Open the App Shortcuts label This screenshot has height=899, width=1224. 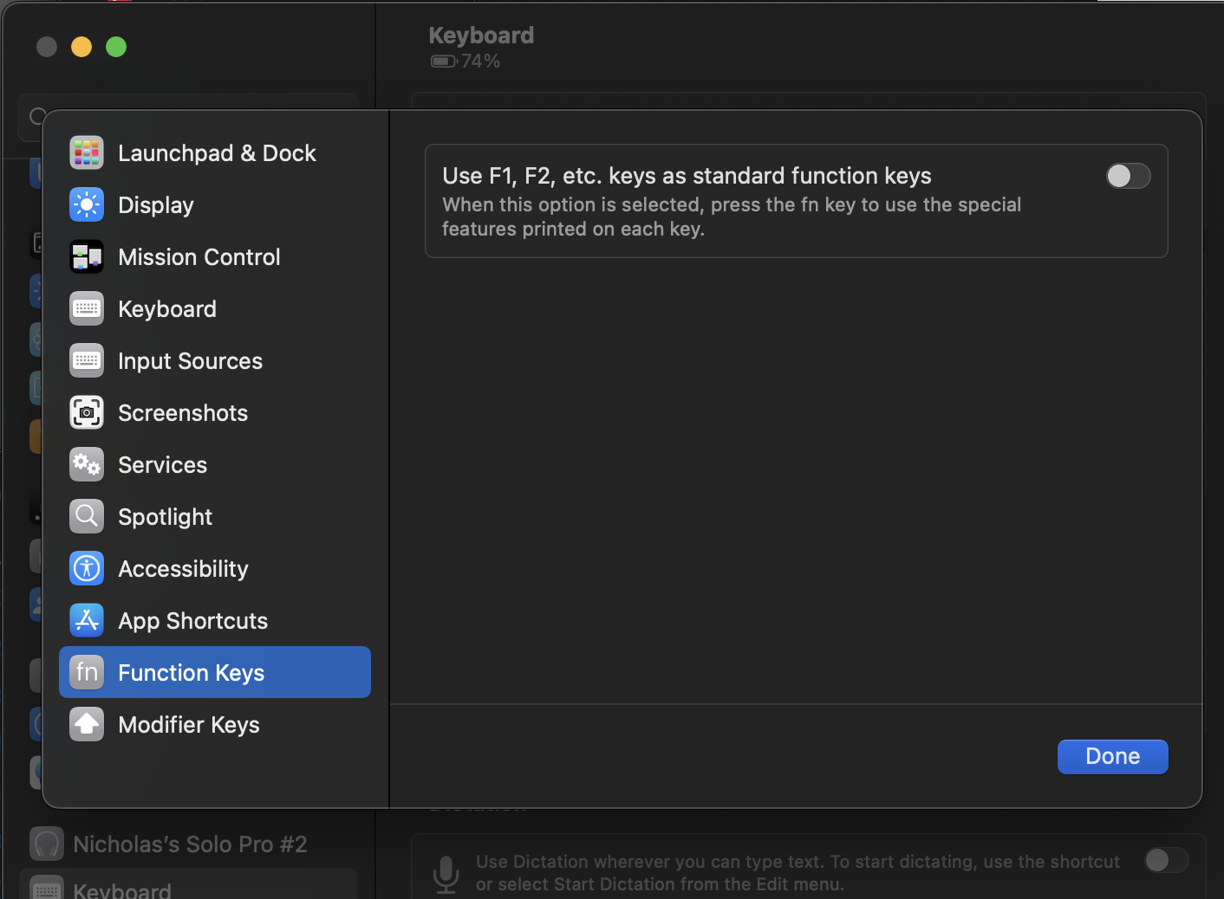[x=193, y=621]
